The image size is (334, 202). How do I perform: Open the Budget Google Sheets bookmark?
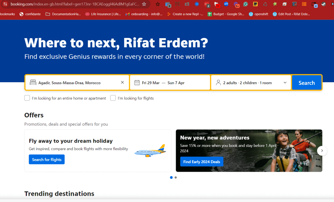(x=226, y=14)
